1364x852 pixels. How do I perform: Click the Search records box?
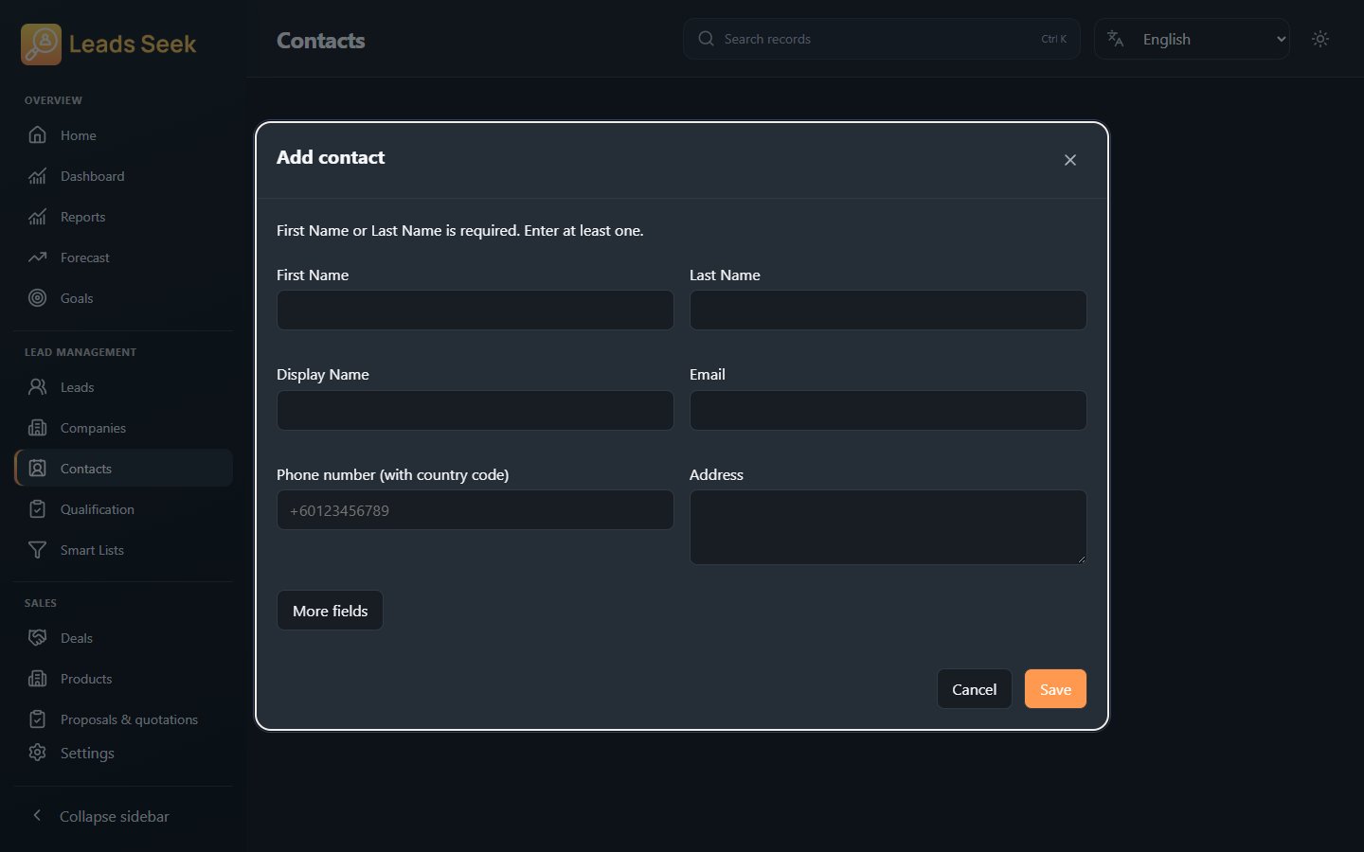click(881, 39)
